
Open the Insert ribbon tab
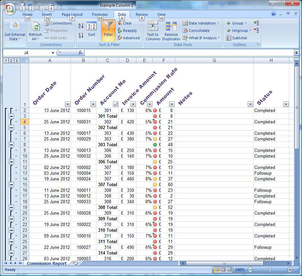coord(47,14)
